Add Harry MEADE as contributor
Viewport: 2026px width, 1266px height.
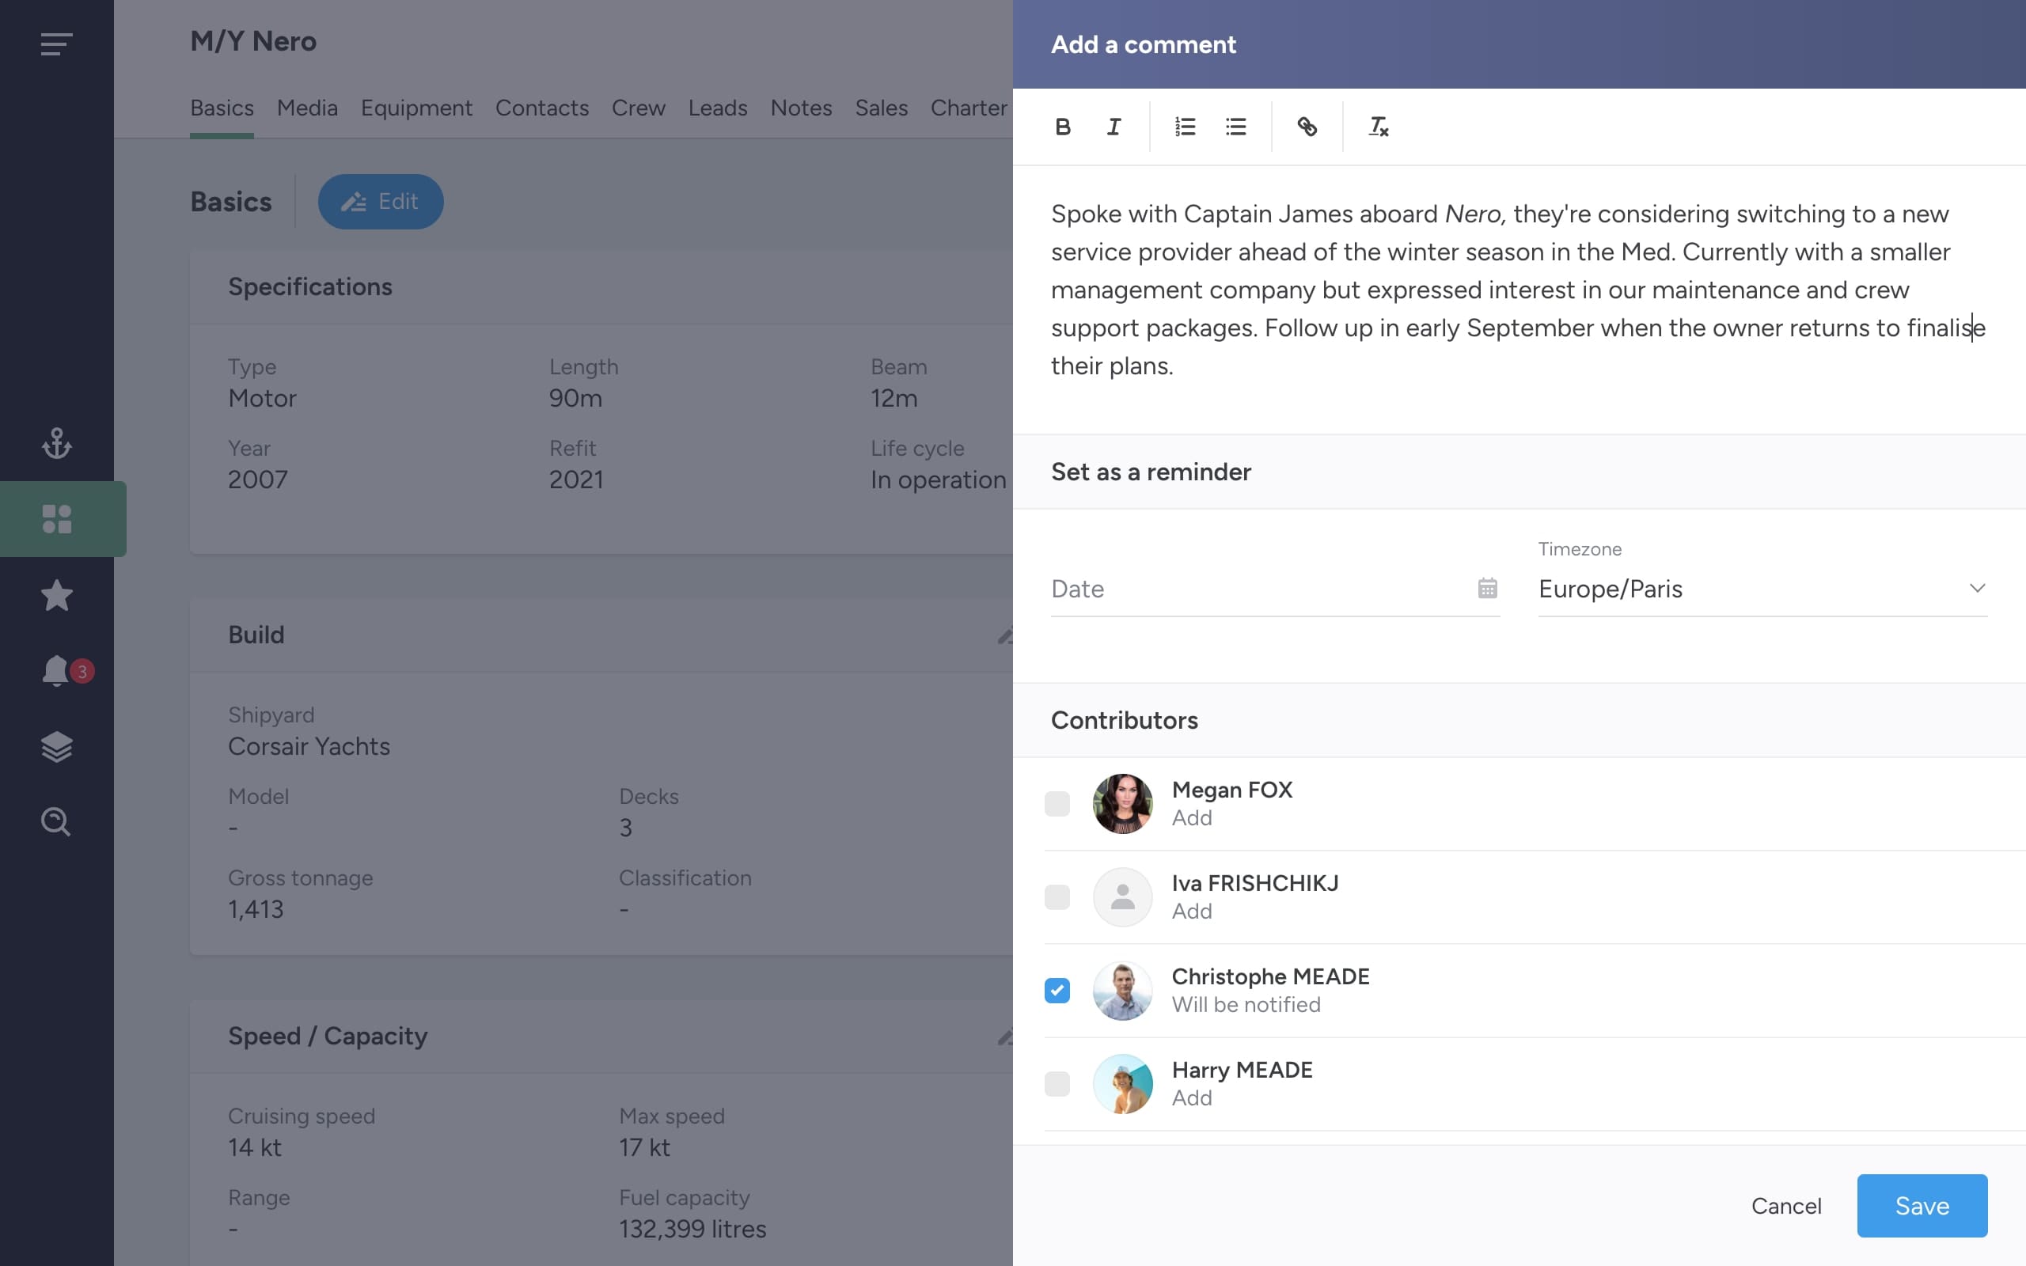coord(1057,1084)
